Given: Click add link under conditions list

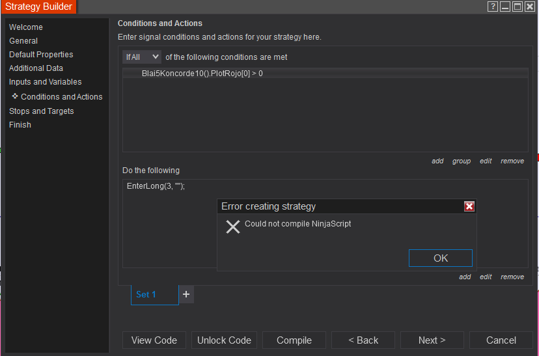Looking at the screenshot, I should (x=437, y=161).
